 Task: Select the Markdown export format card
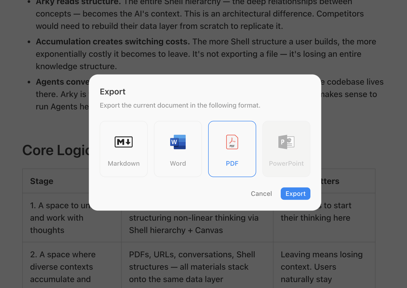point(124,149)
